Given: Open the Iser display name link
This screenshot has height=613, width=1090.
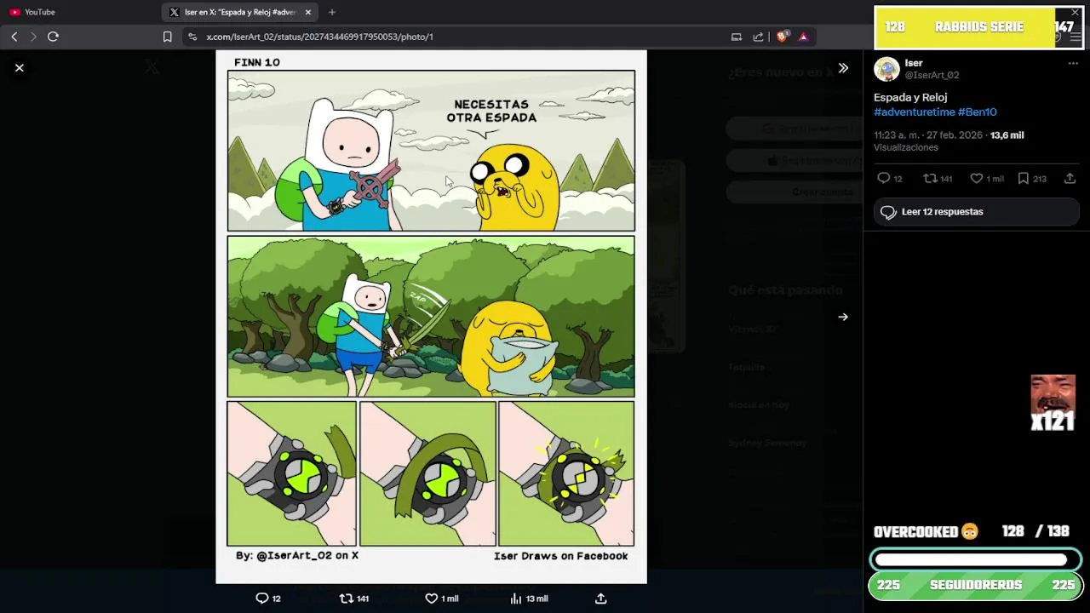Looking at the screenshot, I should pos(914,63).
